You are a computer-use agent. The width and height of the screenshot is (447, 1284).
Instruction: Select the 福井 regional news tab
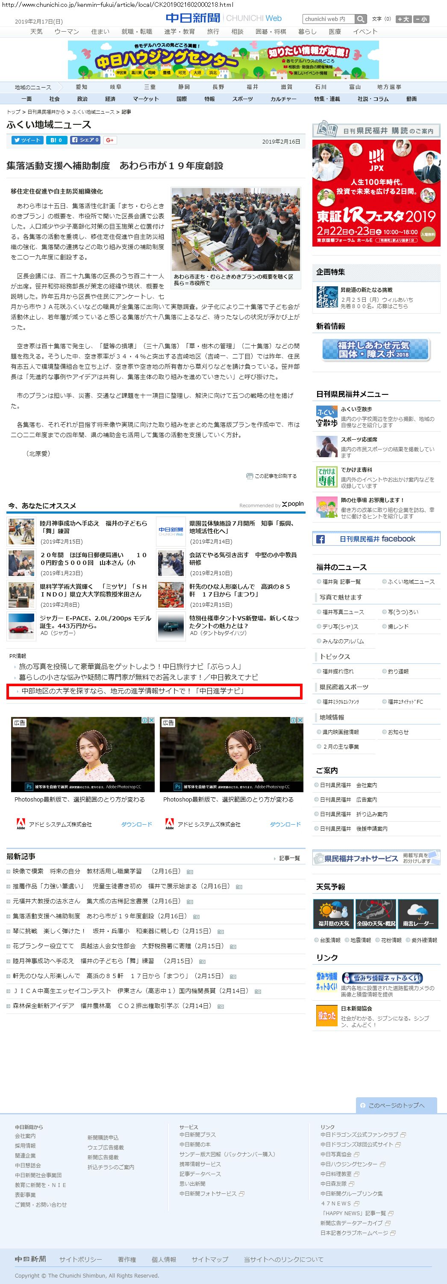[x=252, y=87]
